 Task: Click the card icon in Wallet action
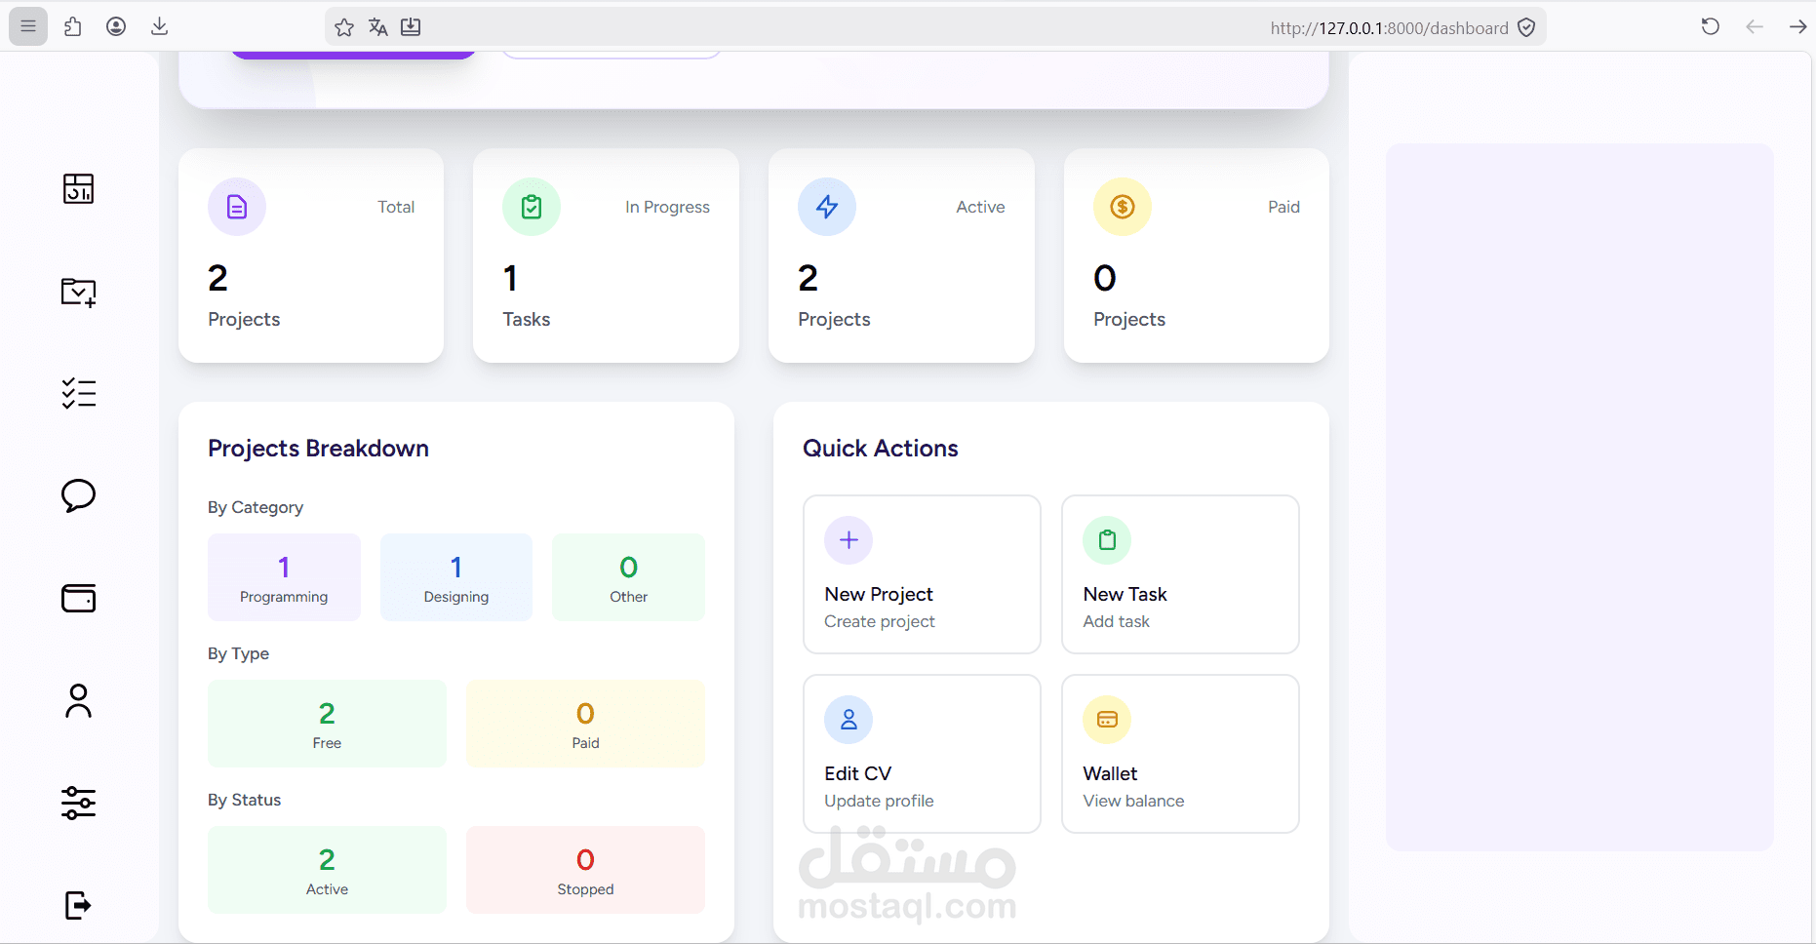1107,720
